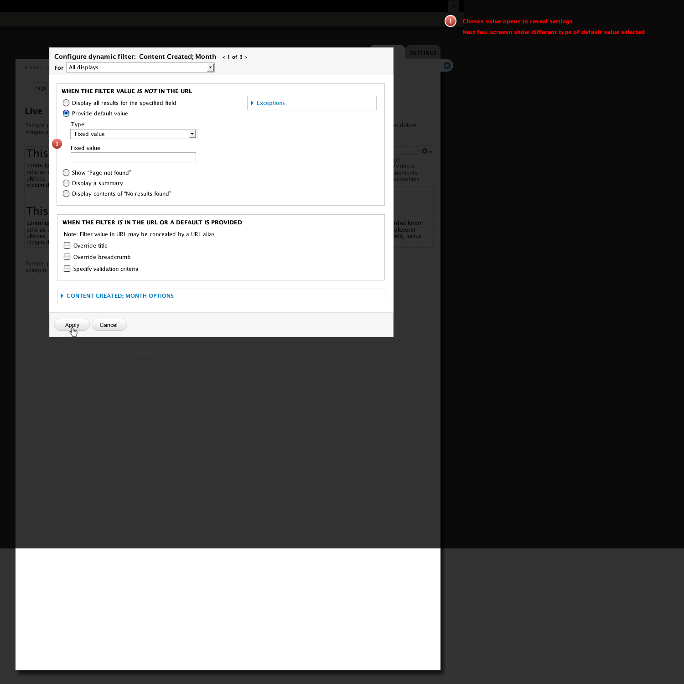Image resolution: width=684 pixels, height=684 pixels.
Task: Go to previous filter with '<' arrow
Action: click(x=223, y=57)
